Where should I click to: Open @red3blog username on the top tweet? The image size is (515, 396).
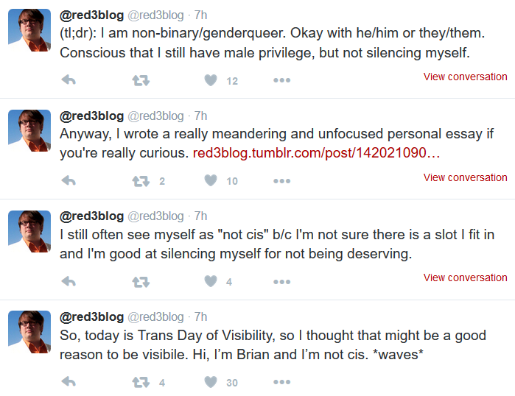[91, 15]
